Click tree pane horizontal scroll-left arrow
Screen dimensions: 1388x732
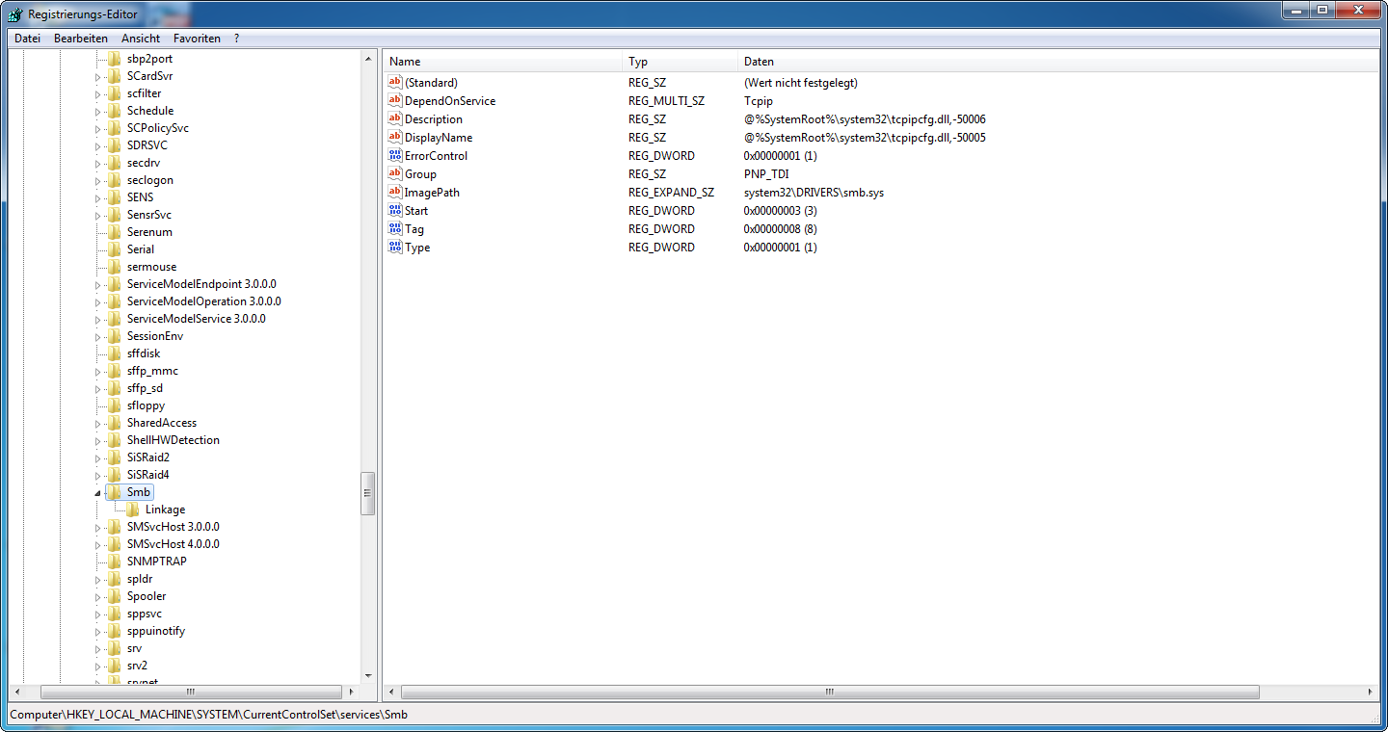pos(16,693)
